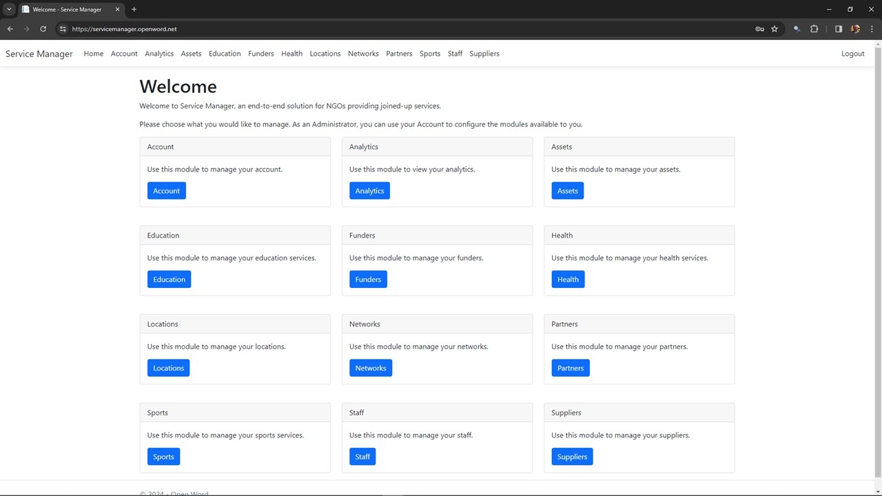Open the Chrome three-dot menu

click(x=872, y=29)
